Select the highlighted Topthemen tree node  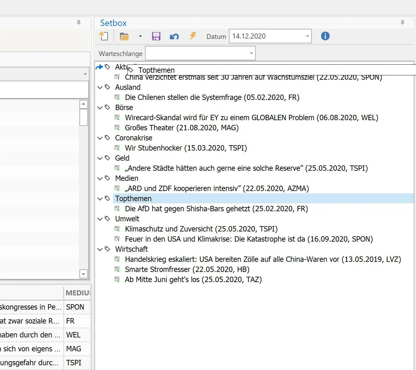tap(133, 199)
